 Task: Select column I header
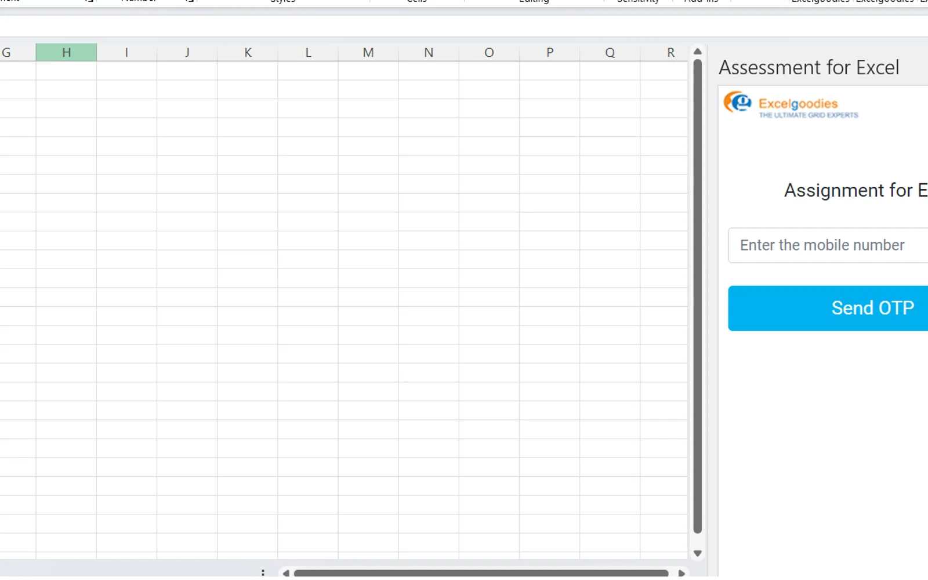[126, 52]
